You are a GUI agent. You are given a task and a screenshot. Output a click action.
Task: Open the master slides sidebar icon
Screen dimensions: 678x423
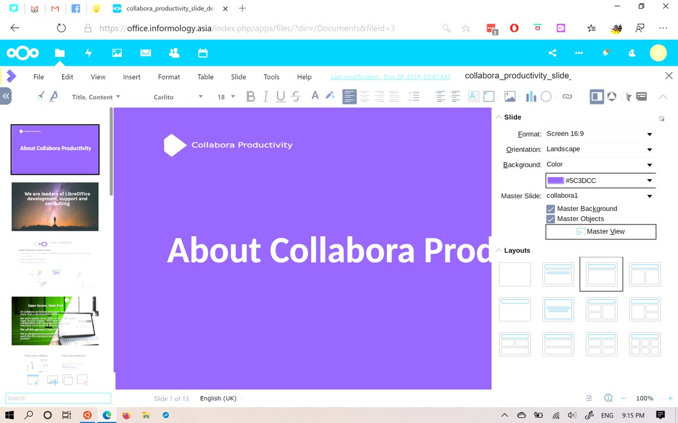tap(641, 96)
